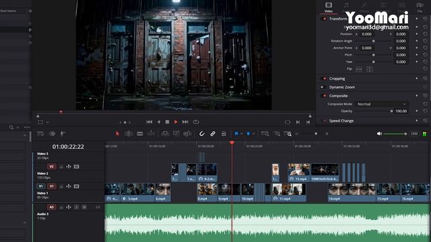
Task: Reset the Cropping section with reset icon
Action: pos(425,79)
